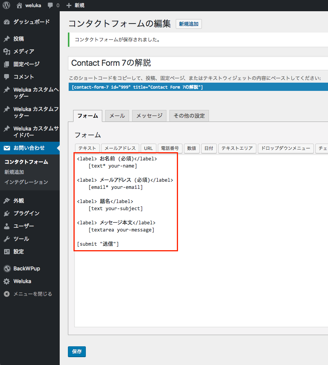Click the コメント speech bubble icon
This screenshot has height=365, width=328.
click(7, 77)
